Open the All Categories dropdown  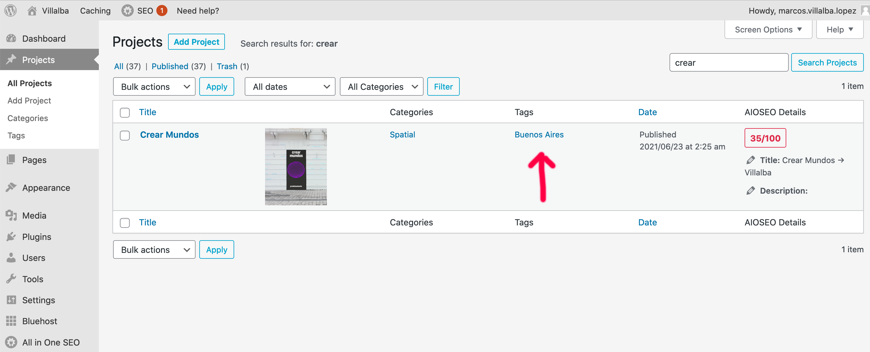(381, 87)
